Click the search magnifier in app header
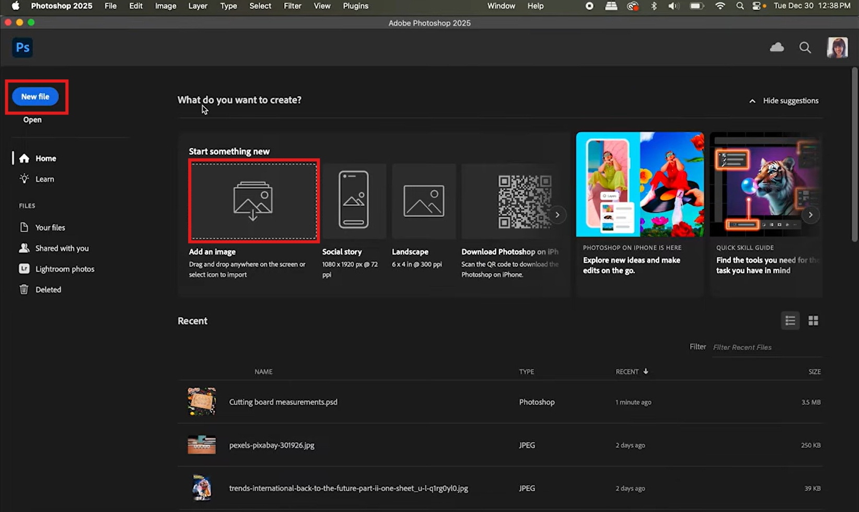The height and width of the screenshot is (512, 859). point(805,48)
